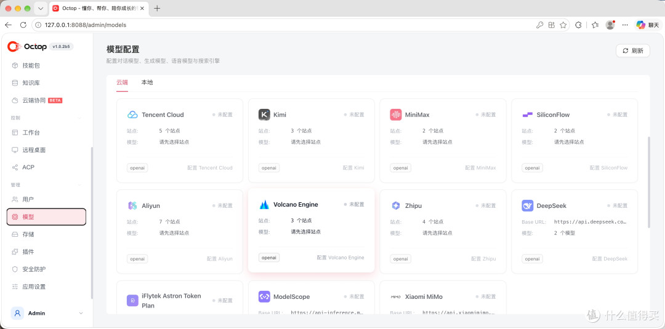The image size is (665, 329).
Task: Open the browser password key icon
Action: (x=539, y=25)
